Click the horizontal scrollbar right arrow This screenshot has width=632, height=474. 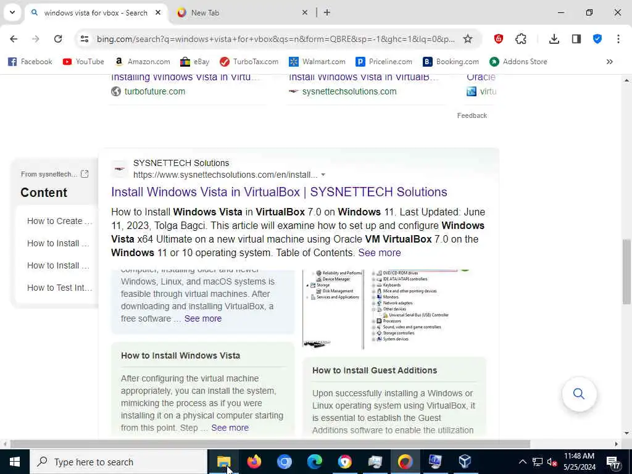click(617, 444)
